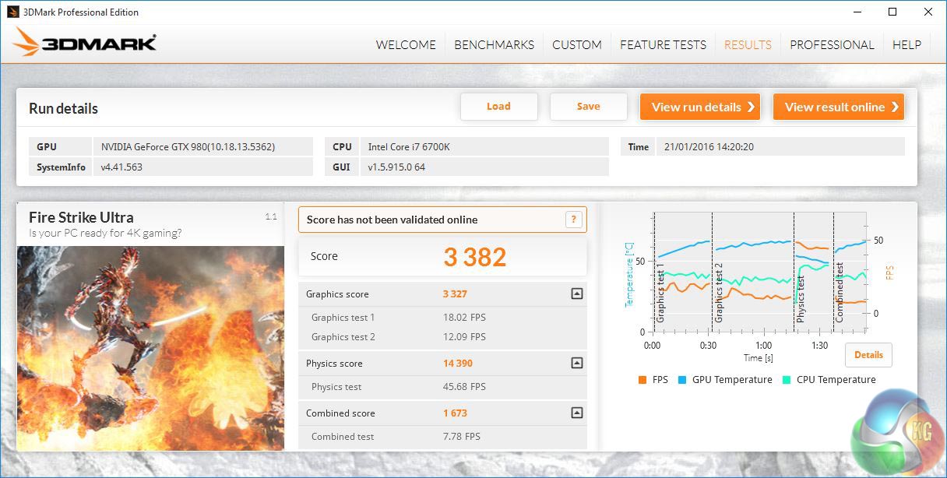Click the 3DMark logo in the header

85,42
